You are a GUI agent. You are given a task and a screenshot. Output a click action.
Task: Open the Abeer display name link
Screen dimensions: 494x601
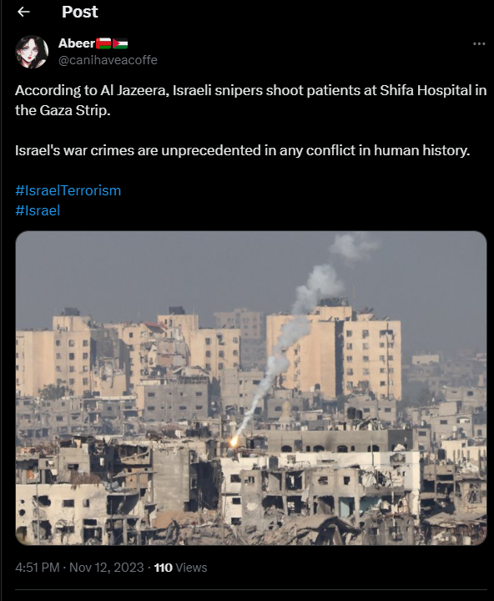(77, 43)
